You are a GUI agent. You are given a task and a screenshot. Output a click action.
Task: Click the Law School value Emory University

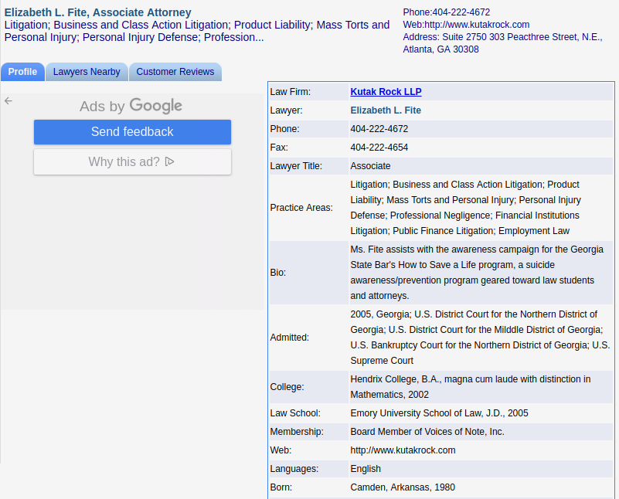click(x=440, y=413)
